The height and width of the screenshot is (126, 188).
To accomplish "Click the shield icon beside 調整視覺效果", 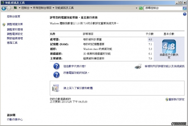I will pos(4,25).
